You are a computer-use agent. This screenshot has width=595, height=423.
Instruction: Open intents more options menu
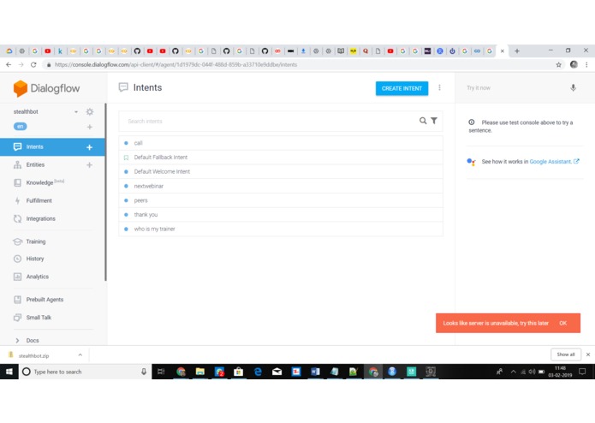439,87
